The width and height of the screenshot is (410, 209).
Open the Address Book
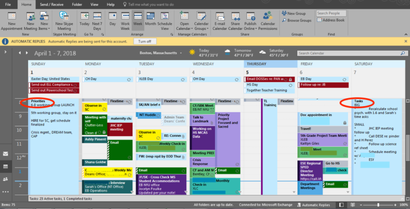331,20
